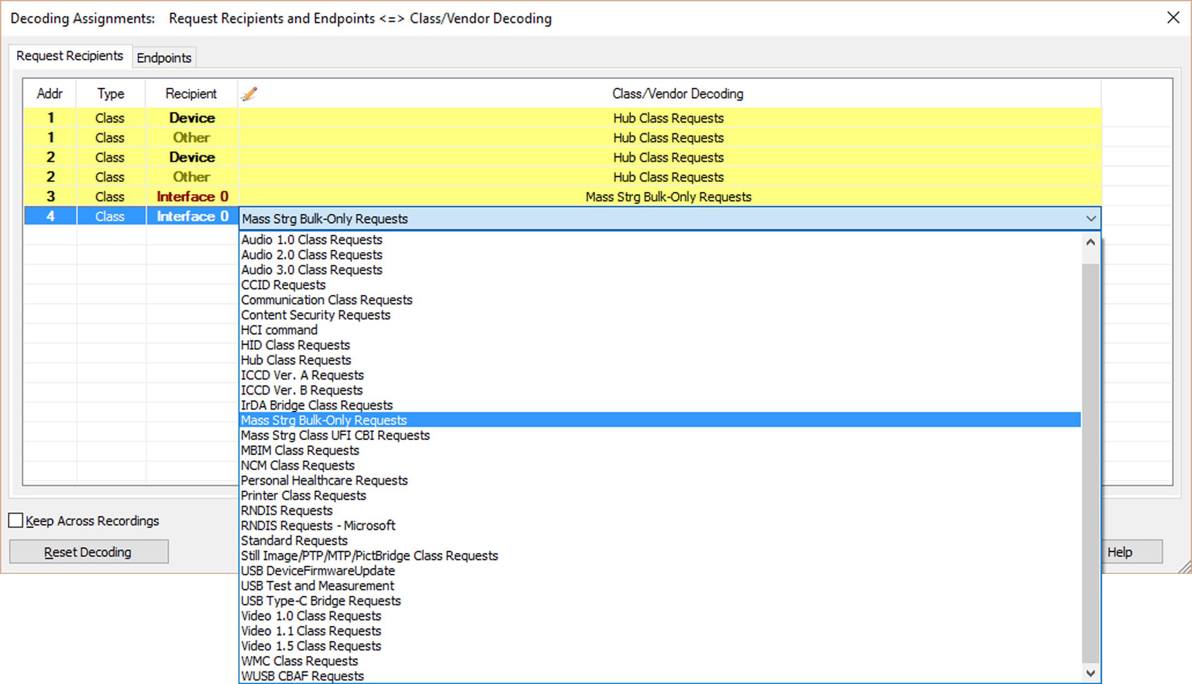Image resolution: width=1192 pixels, height=684 pixels.
Task: Select WMC Class Requests
Action: click(660, 661)
